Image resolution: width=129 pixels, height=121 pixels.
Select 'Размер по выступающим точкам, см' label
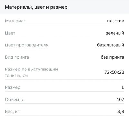point(32,72)
